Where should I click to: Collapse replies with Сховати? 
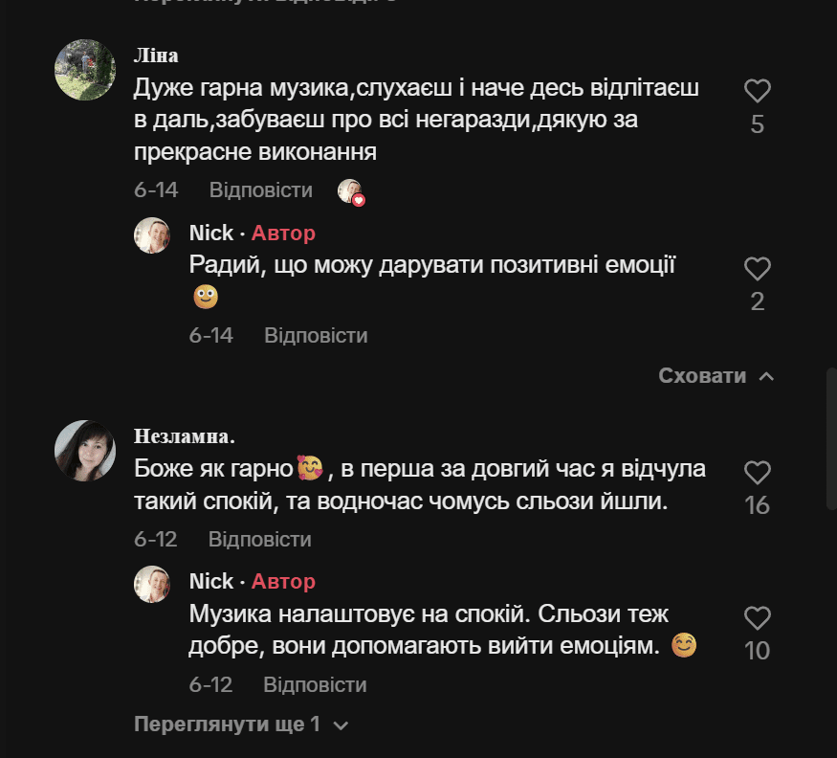702,376
